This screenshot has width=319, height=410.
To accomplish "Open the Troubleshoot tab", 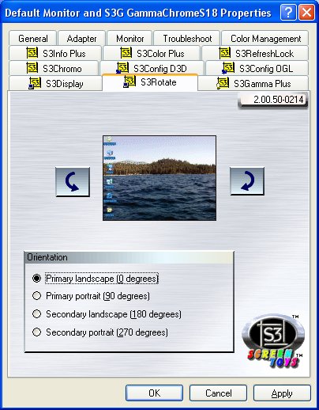I will point(187,39).
